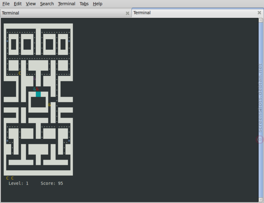Viewport: 264px width, 203px height.
Task: Open the Tabs menu
Action: (x=84, y=4)
